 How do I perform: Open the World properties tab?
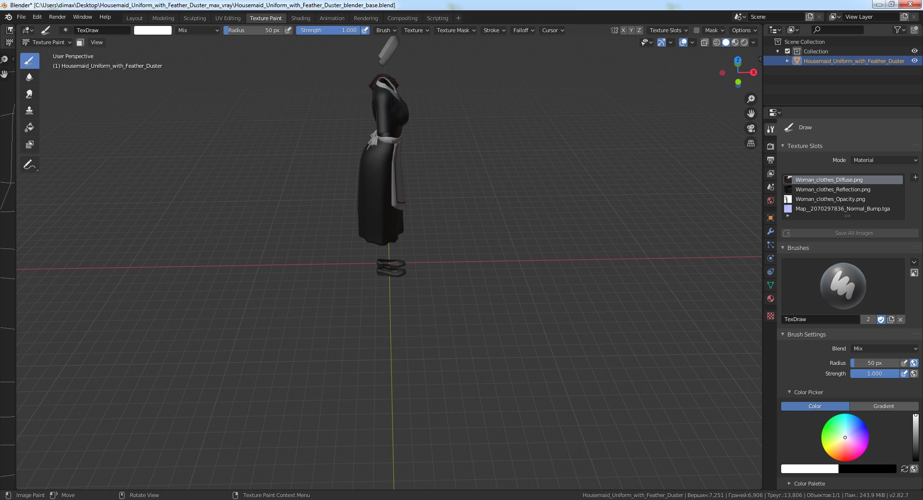(771, 200)
